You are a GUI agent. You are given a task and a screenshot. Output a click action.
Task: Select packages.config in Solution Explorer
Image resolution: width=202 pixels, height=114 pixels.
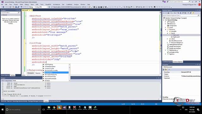tap(174, 52)
